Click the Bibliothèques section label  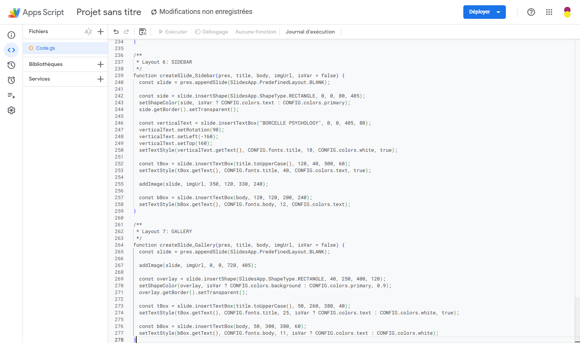point(46,64)
